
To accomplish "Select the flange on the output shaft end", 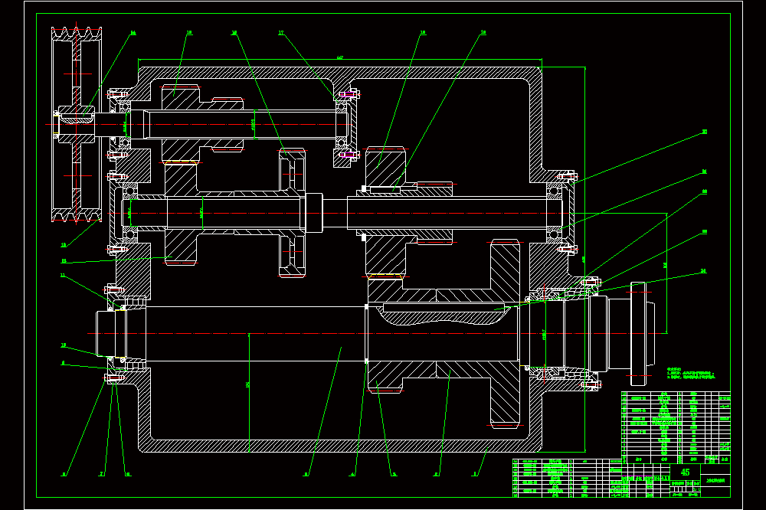I will (641, 334).
